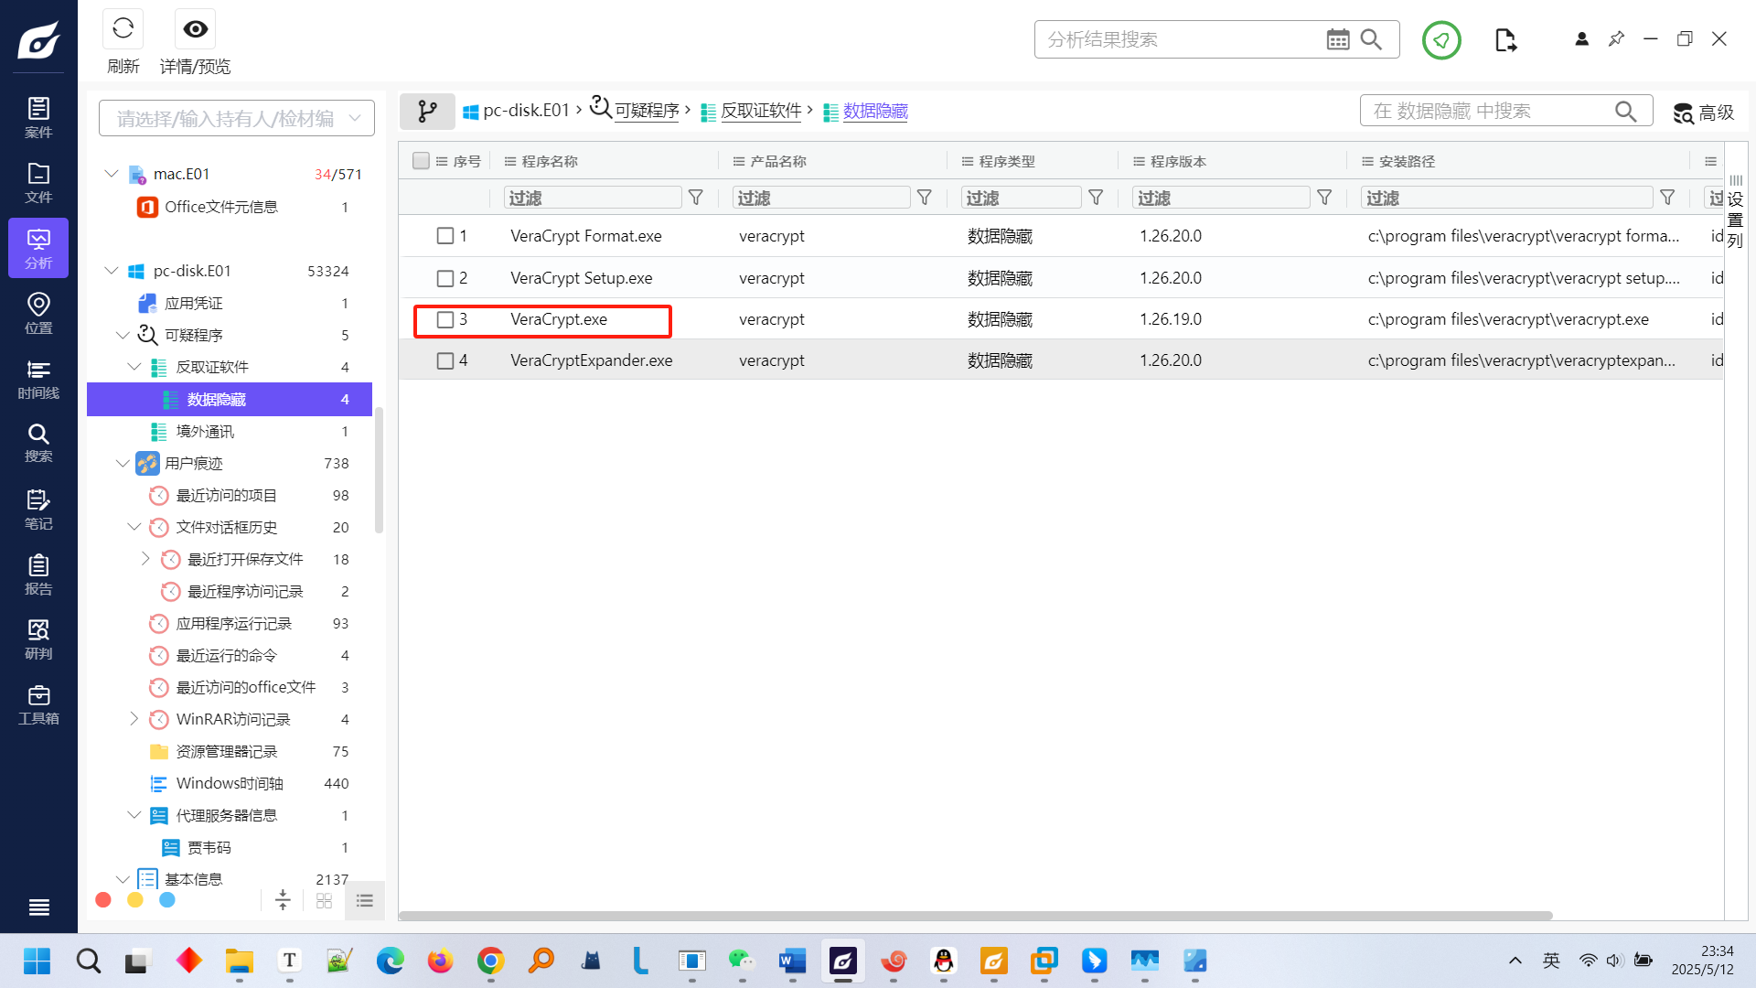Collapse the 可疑程序 tree node
Viewport: 1756px width, 988px height.
(x=123, y=335)
